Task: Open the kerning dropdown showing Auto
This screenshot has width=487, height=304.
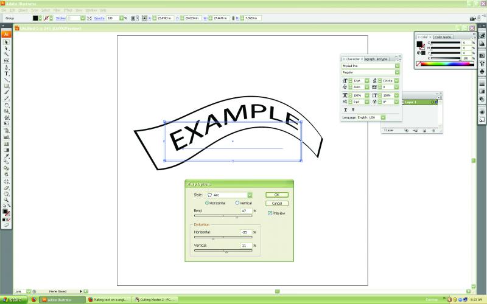Action: click(x=367, y=87)
